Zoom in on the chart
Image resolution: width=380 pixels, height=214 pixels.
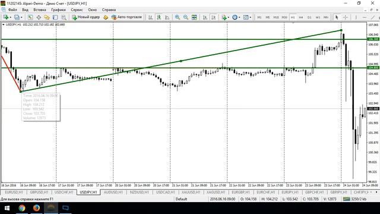178,17
